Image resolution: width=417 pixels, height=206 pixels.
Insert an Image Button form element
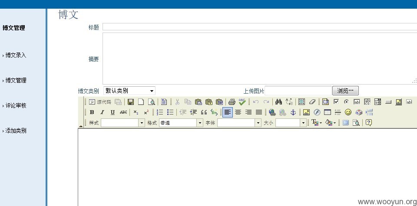(398, 102)
